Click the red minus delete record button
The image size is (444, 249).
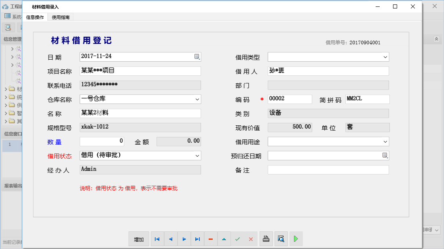point(211,239)
